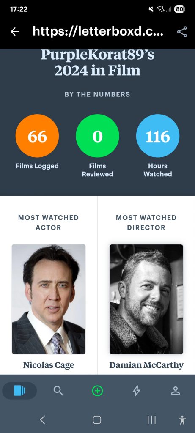Tap the back arrow beside the URL
Screen dimensions: 195x433
pyautogui.click(x=15, y=32)
